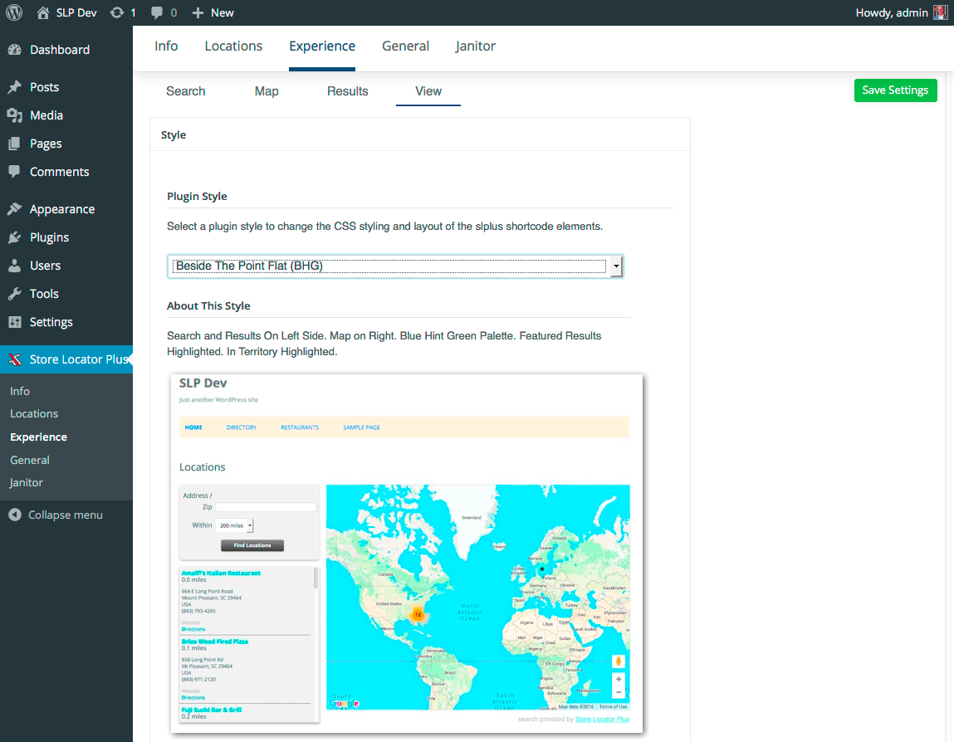Open Pages menu item

pyautogui.click(x=46, y=144)
